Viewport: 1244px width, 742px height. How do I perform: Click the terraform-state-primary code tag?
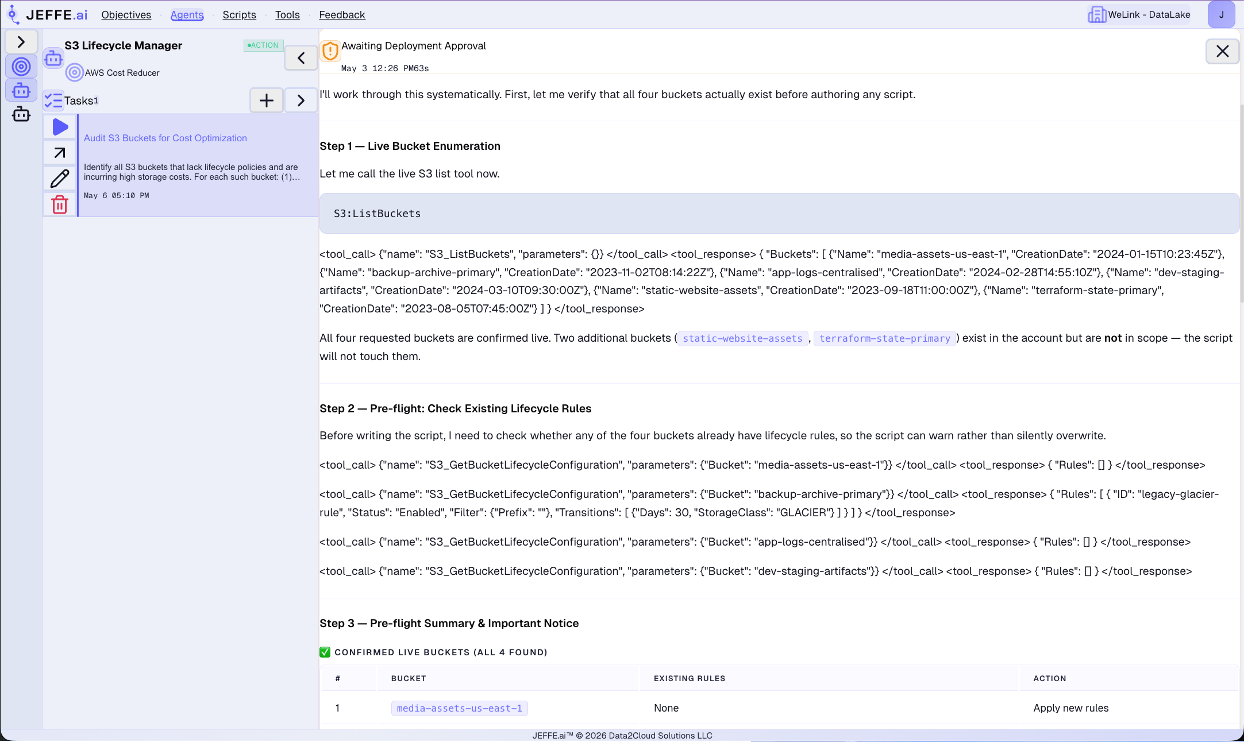(885, 339)
